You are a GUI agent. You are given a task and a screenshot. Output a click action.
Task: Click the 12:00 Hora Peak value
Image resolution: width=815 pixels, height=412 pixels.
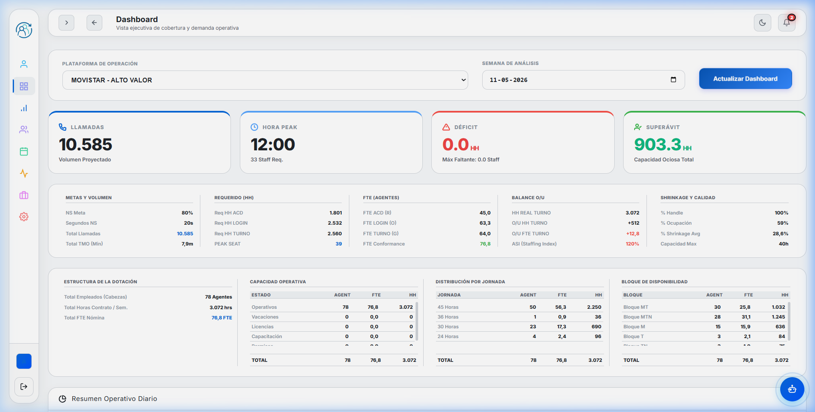273,145
